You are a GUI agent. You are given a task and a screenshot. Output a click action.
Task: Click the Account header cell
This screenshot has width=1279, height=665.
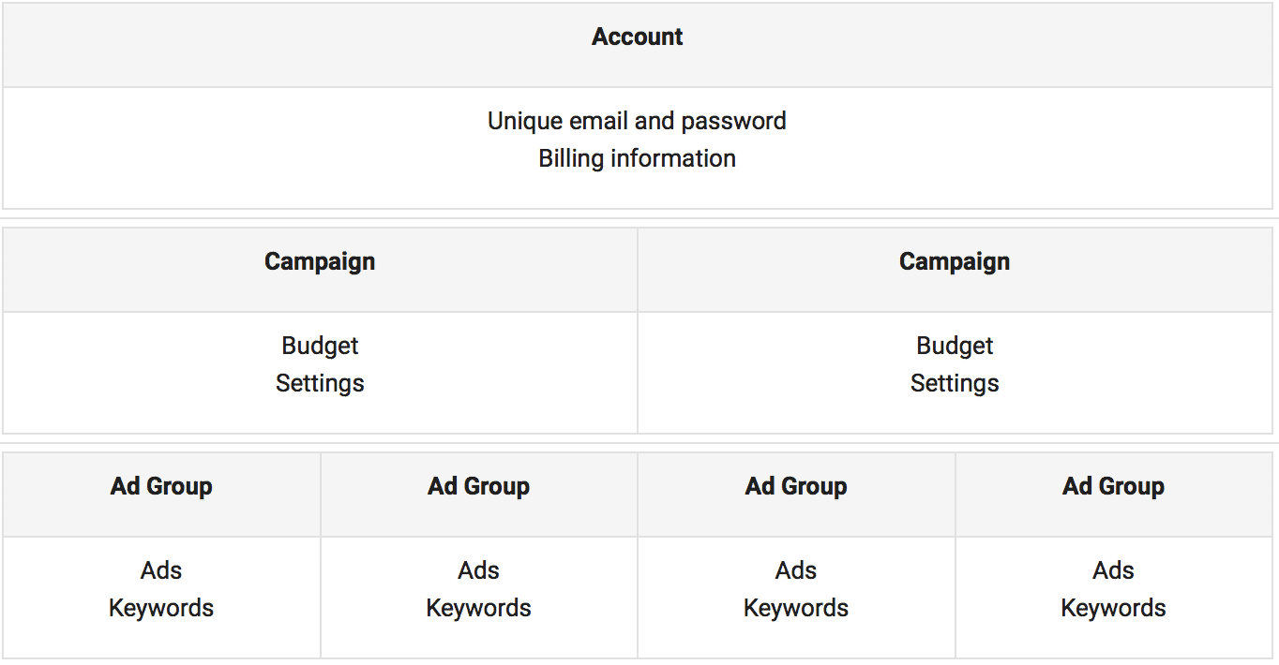638,45
